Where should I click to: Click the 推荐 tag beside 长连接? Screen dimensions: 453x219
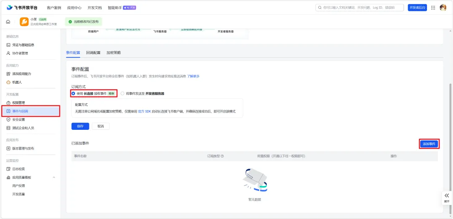point(111,94)
